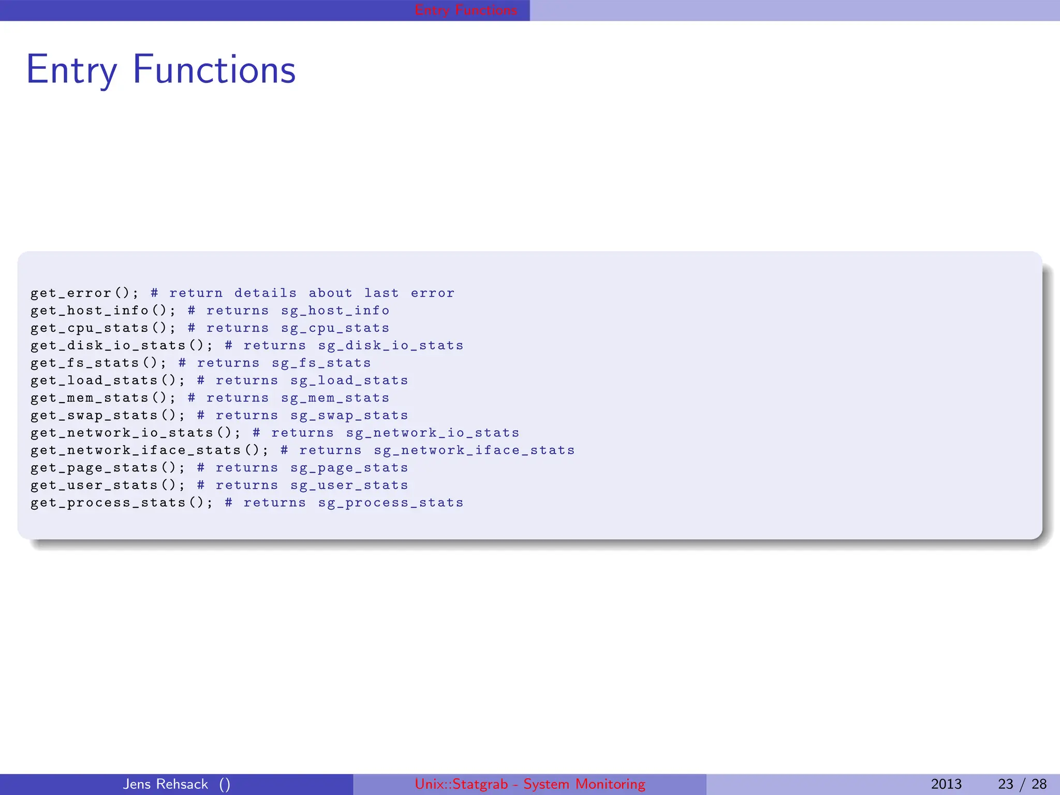Select the get_disk_io_stats(); code line
The width and height of the screenshot is (1060, 795).
pyautogui.click(x=247, y=346)
